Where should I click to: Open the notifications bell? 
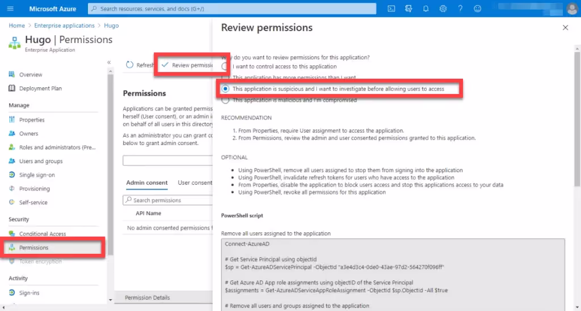point(426,8)
